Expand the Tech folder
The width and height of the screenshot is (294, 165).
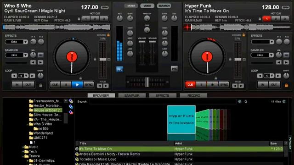point(23,152)
